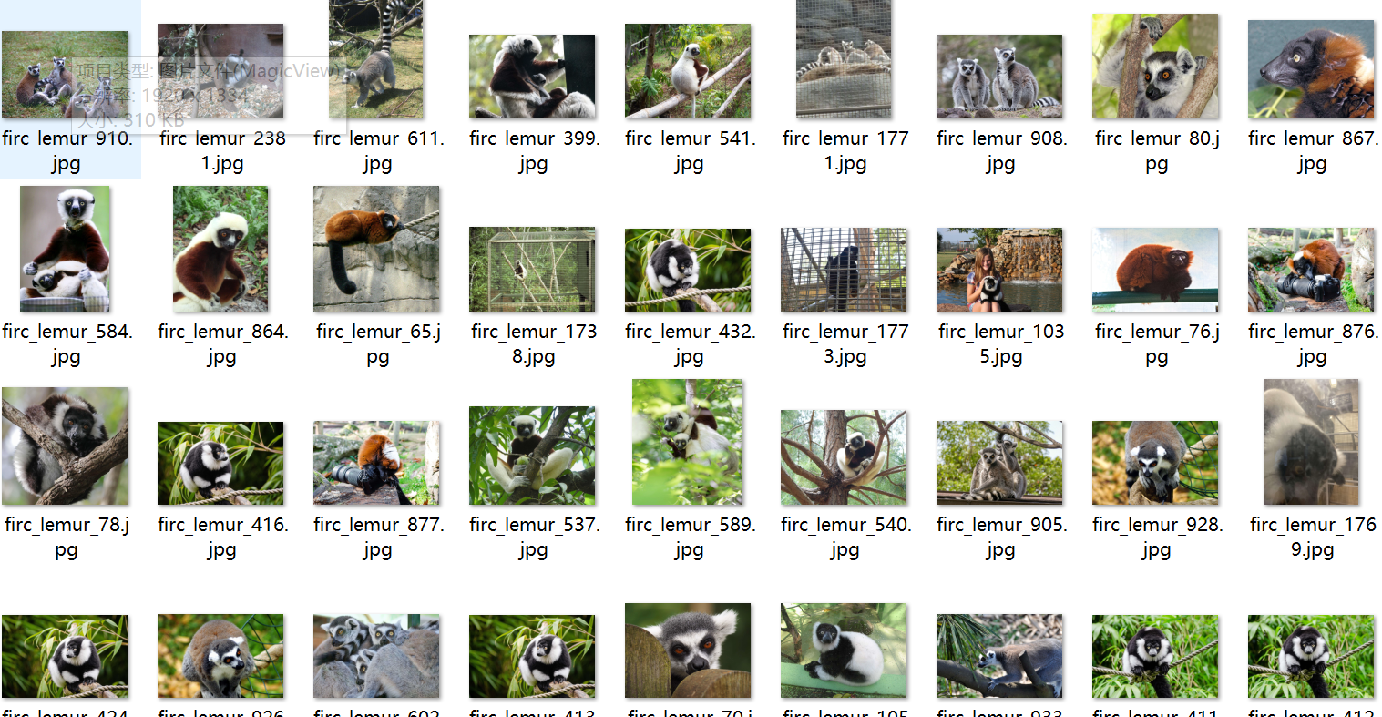The height and width of the screenshot is (717, 1382).
Task: Select firc_lemur_78.jpg image
Action: point(65,446)
